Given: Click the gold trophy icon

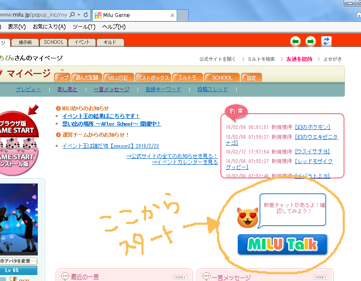Looking at the screenshot, I should [13, 279].
